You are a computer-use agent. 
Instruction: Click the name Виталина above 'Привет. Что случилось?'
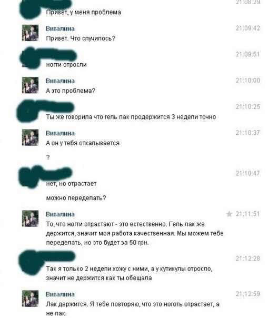[60, 28]
